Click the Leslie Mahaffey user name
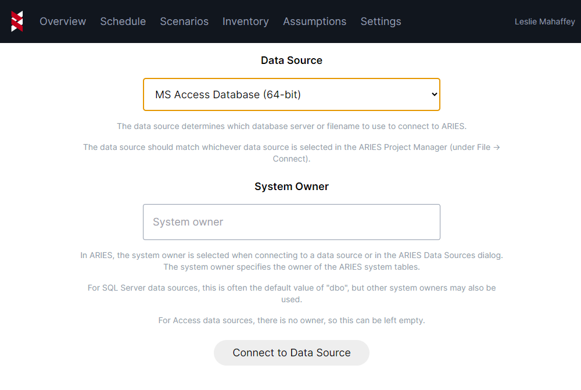 (544, 22)
